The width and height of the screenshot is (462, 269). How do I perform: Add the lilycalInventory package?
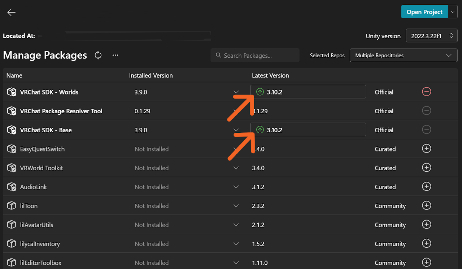(426, 244)
